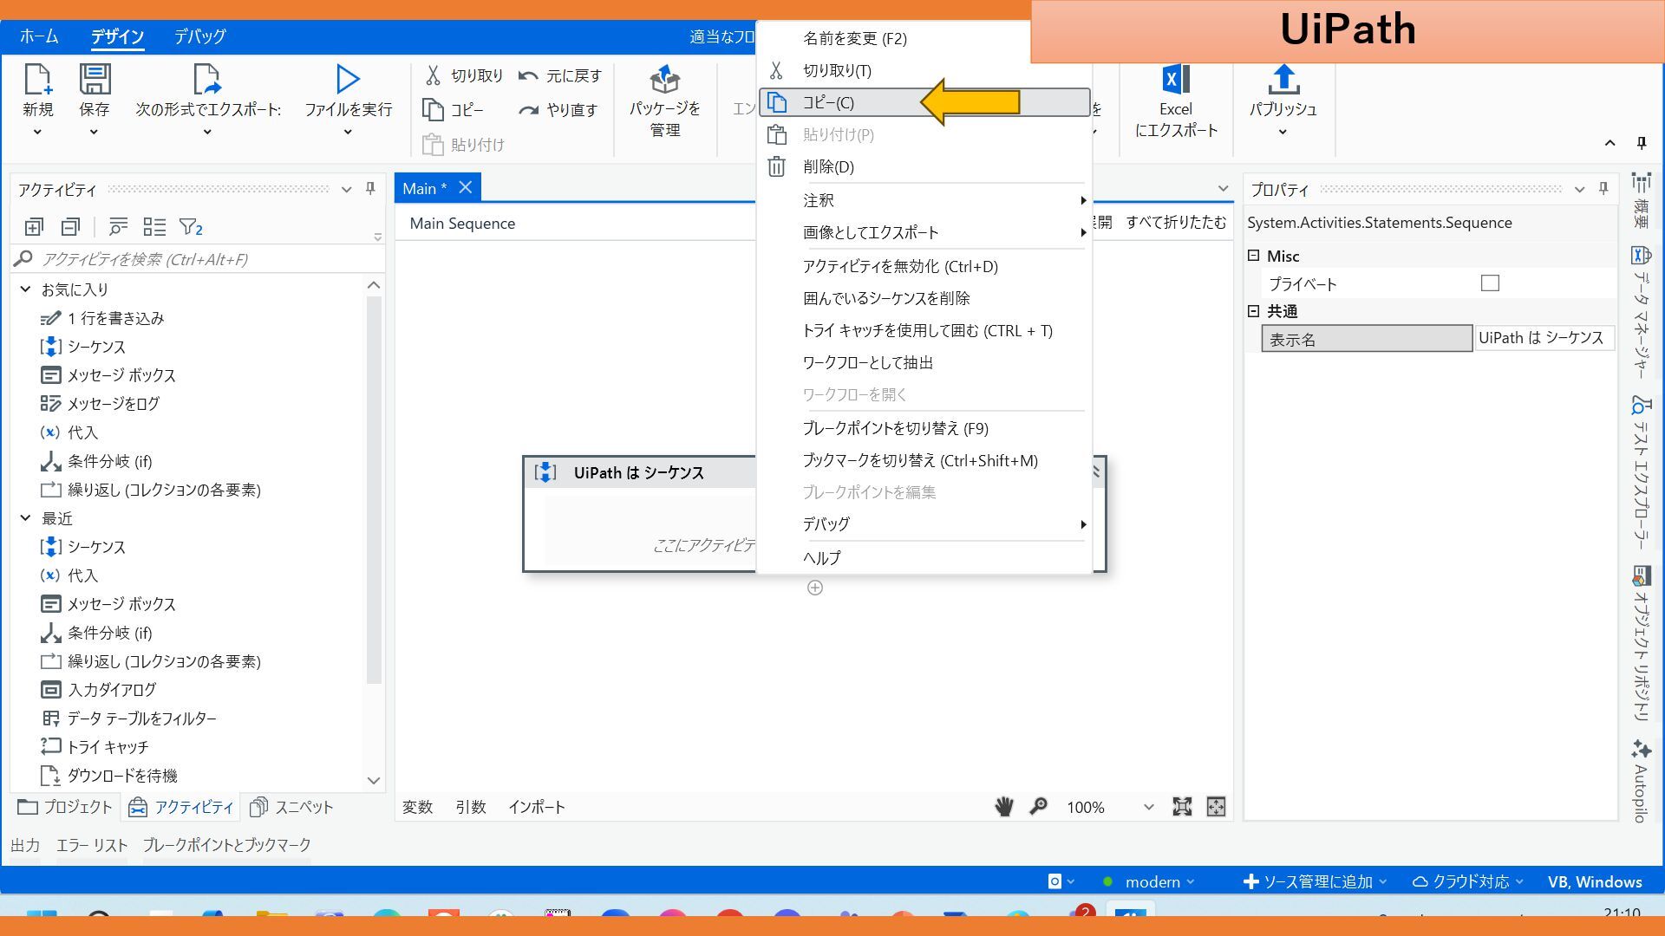1665x936 pixels.
Task: Open Manage Packages (パッケージを管理)
Action: click(x=664, y=82)
